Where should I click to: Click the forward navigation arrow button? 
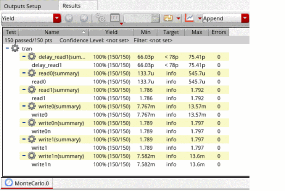coord(84,18)
